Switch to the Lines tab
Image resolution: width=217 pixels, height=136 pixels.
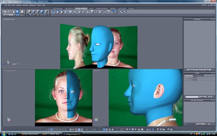pos(91,8)
